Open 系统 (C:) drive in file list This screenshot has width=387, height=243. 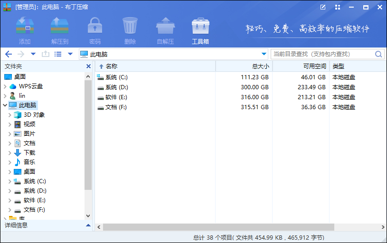click(x=113, y=77)
